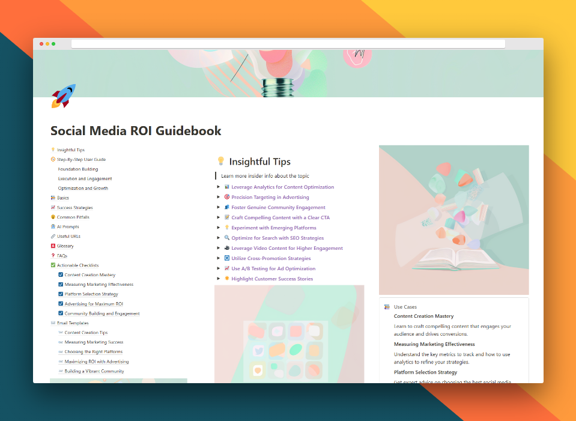Screen dimensions: 576x421
Task: Expand the Use A/B Testing toggle arrow
Action: click(x=219, y=268)
